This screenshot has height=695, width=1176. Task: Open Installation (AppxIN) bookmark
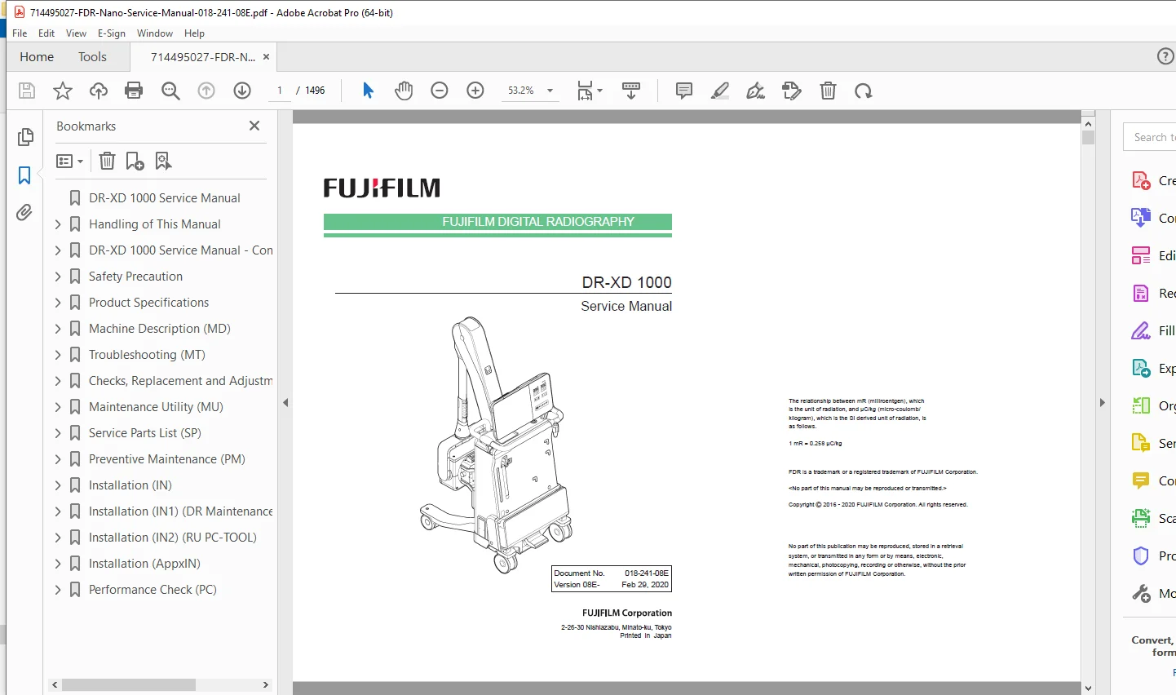(144, 564)
